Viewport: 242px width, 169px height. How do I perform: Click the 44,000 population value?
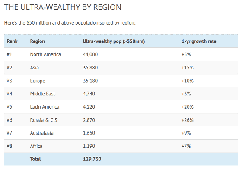coord(90,54)
